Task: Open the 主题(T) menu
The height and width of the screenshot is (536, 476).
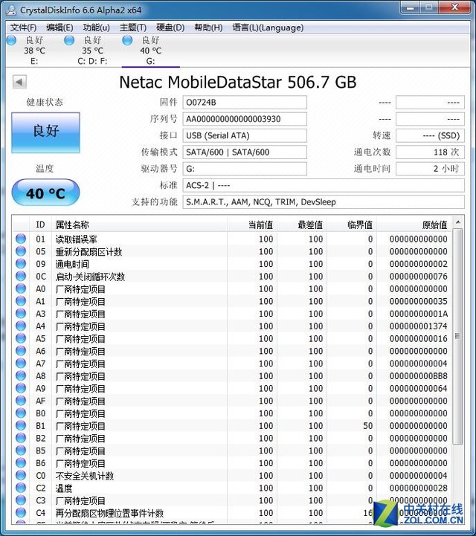Action: [x=133, y=28]
